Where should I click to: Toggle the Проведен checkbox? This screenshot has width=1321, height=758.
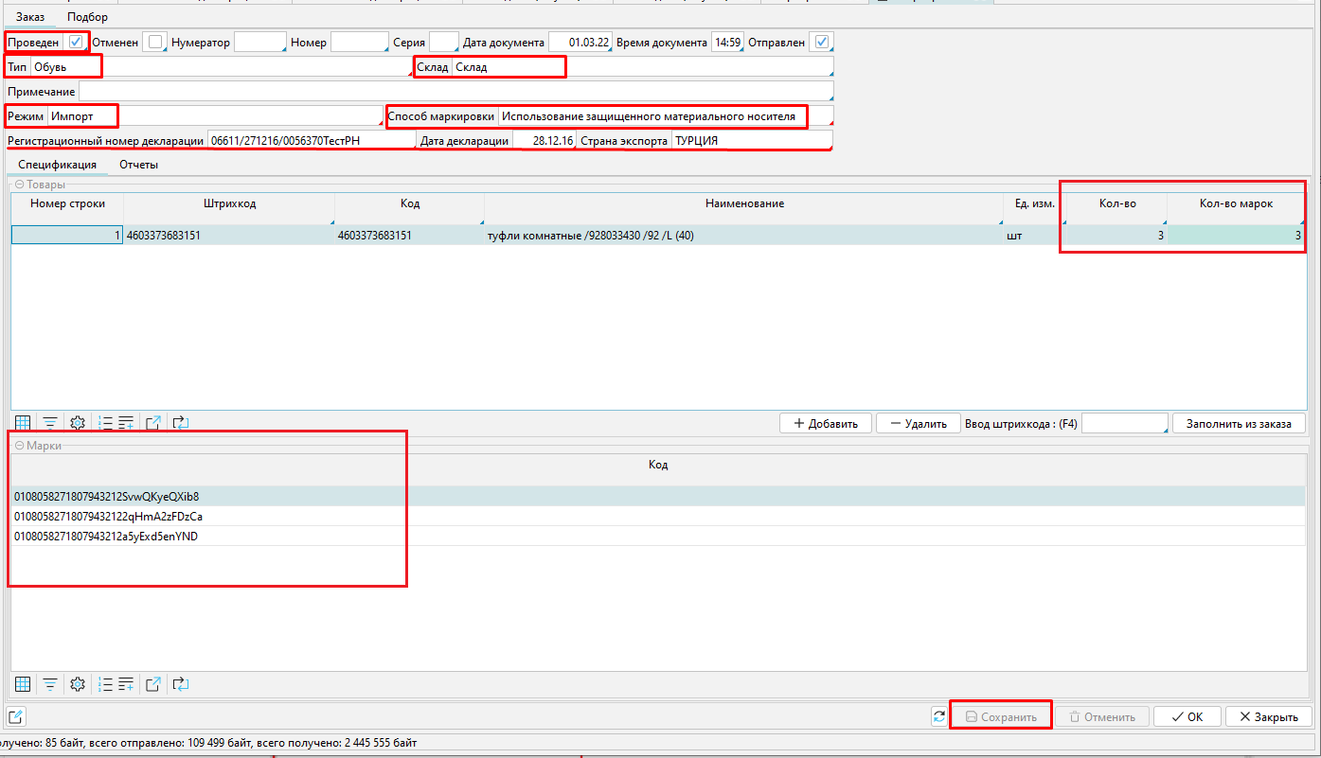click(76, 43)
